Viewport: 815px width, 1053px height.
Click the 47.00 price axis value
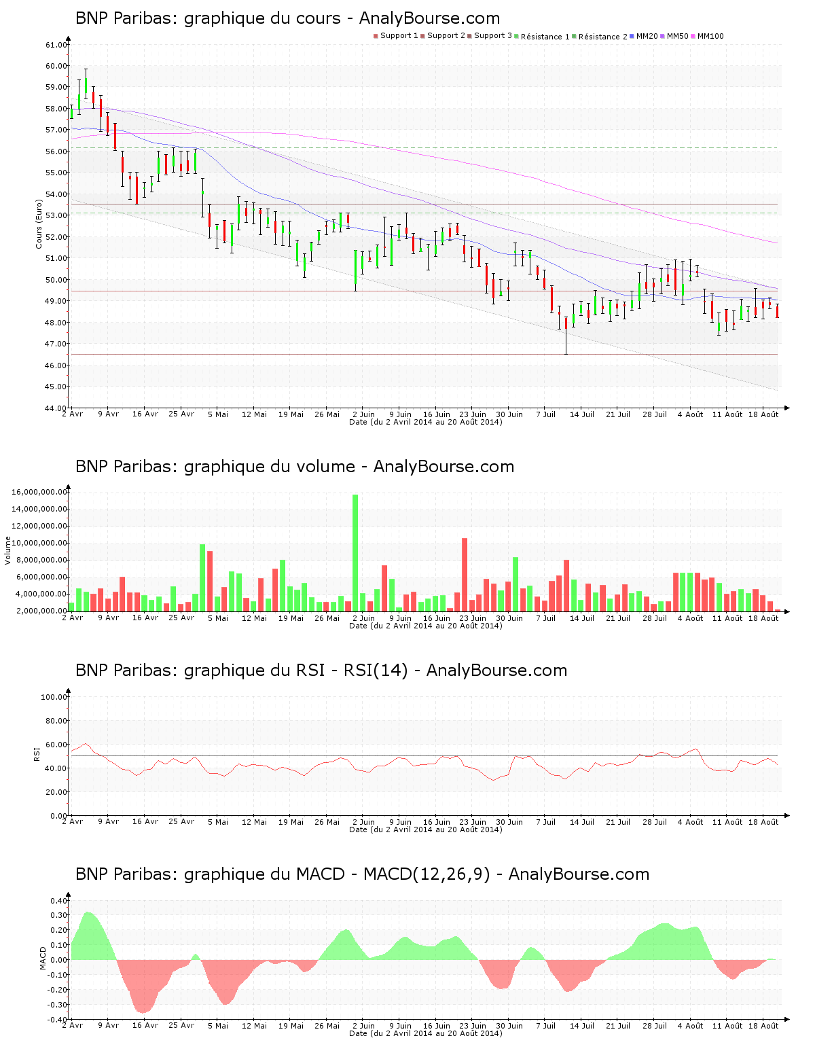tap(56, 344)
